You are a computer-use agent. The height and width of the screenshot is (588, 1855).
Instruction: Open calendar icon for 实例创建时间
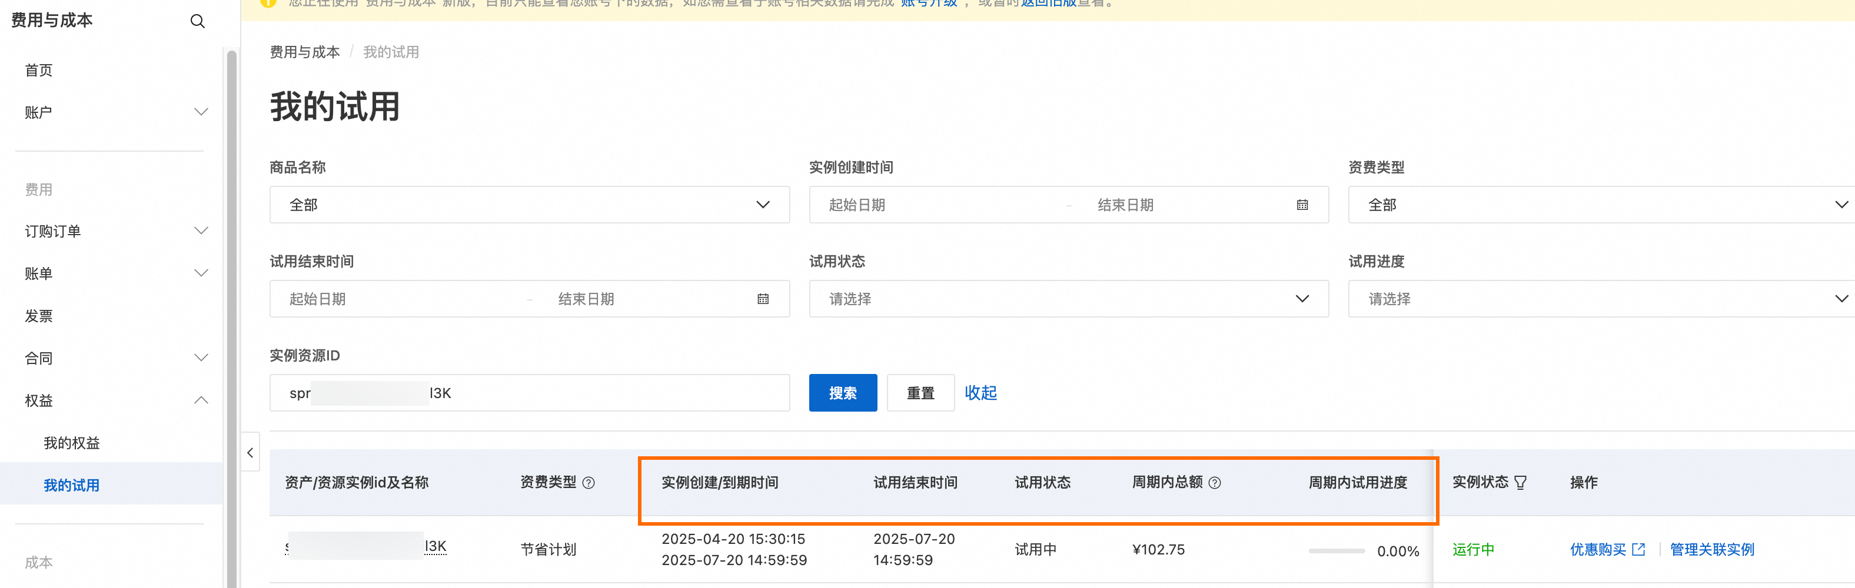(x=1302, y=205)
